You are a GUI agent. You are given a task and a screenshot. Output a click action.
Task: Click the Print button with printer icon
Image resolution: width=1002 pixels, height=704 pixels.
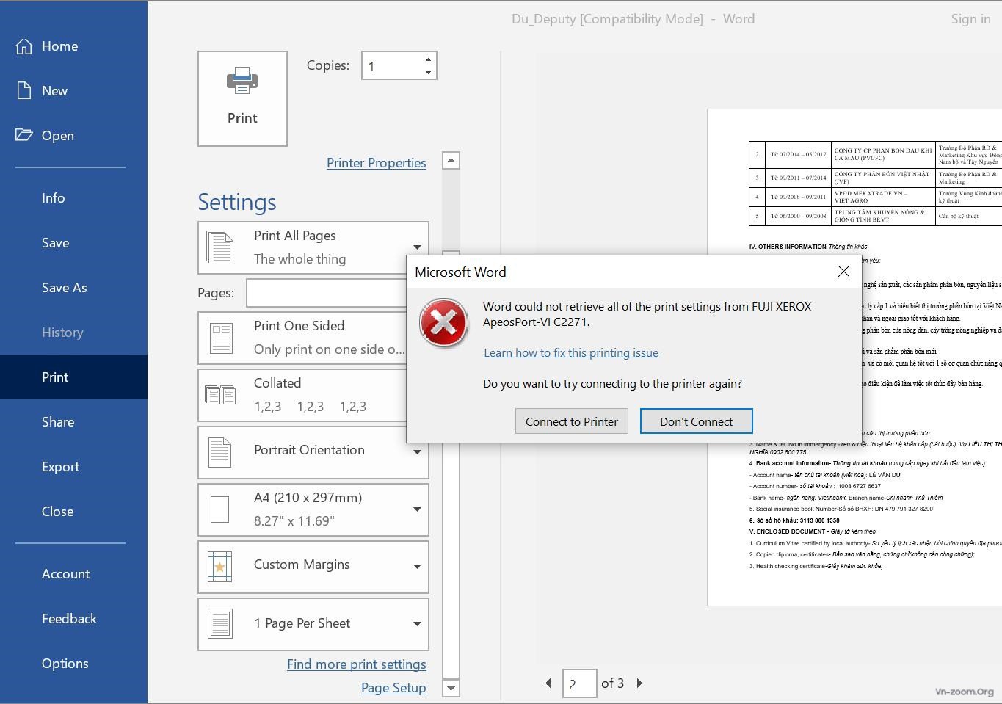[242, 98]
